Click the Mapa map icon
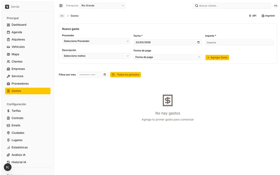280x175 pixels. click(8, 54)
